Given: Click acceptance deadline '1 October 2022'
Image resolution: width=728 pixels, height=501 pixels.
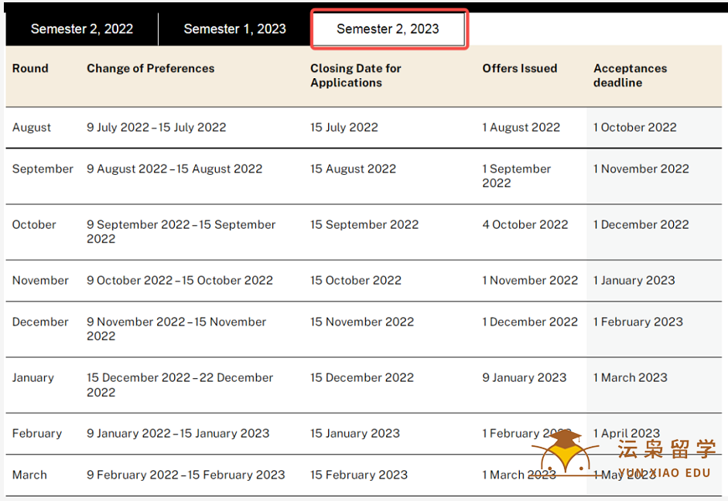Looking at the screenshot, I should (634, 127).
